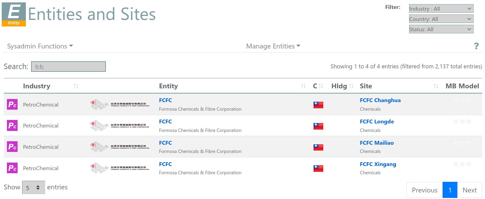This screenshot has width=485, height=199.
Task: Click Taiwan flag in FCFC Longde row
Action: coord(318,126)
